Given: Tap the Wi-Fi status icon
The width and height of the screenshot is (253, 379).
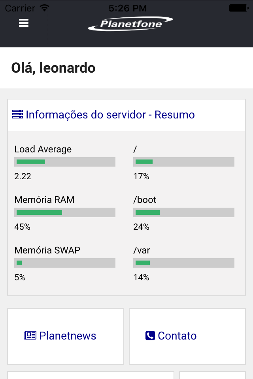Looking at the screenshot, I should click(x=44, y=8).
